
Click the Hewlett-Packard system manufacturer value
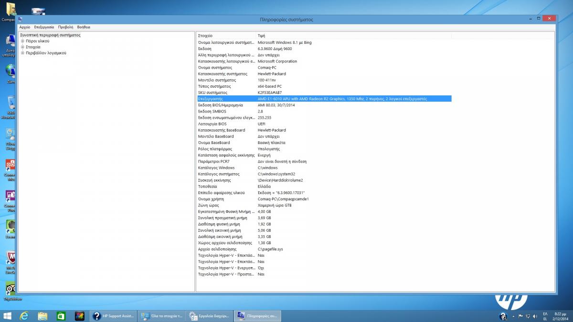click(272, 74)
